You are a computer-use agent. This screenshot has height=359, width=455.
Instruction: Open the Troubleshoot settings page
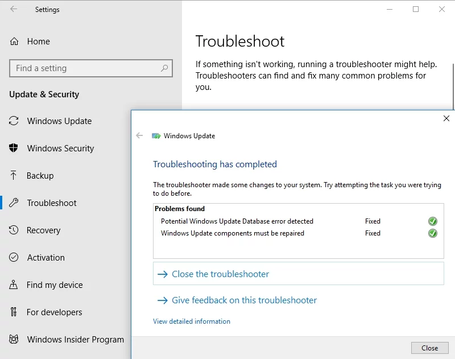pos(52,203)
